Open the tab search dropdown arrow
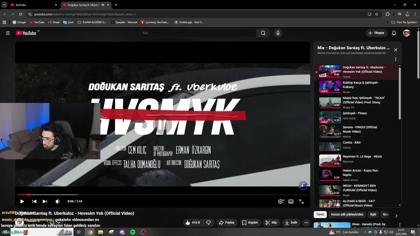Viewport: 420px width, 236px height. 4,5
